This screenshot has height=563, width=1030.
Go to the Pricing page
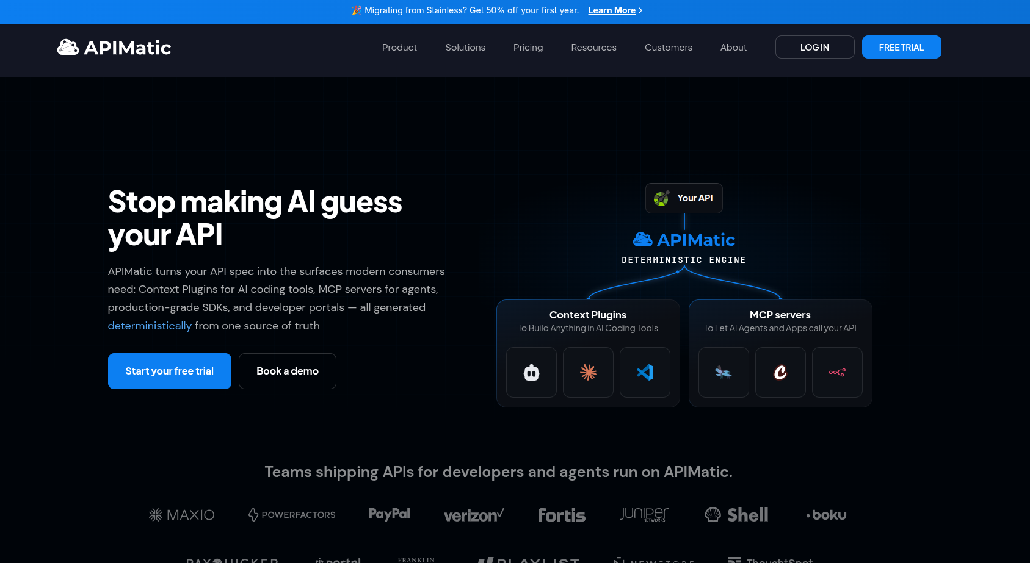[528, 48]
